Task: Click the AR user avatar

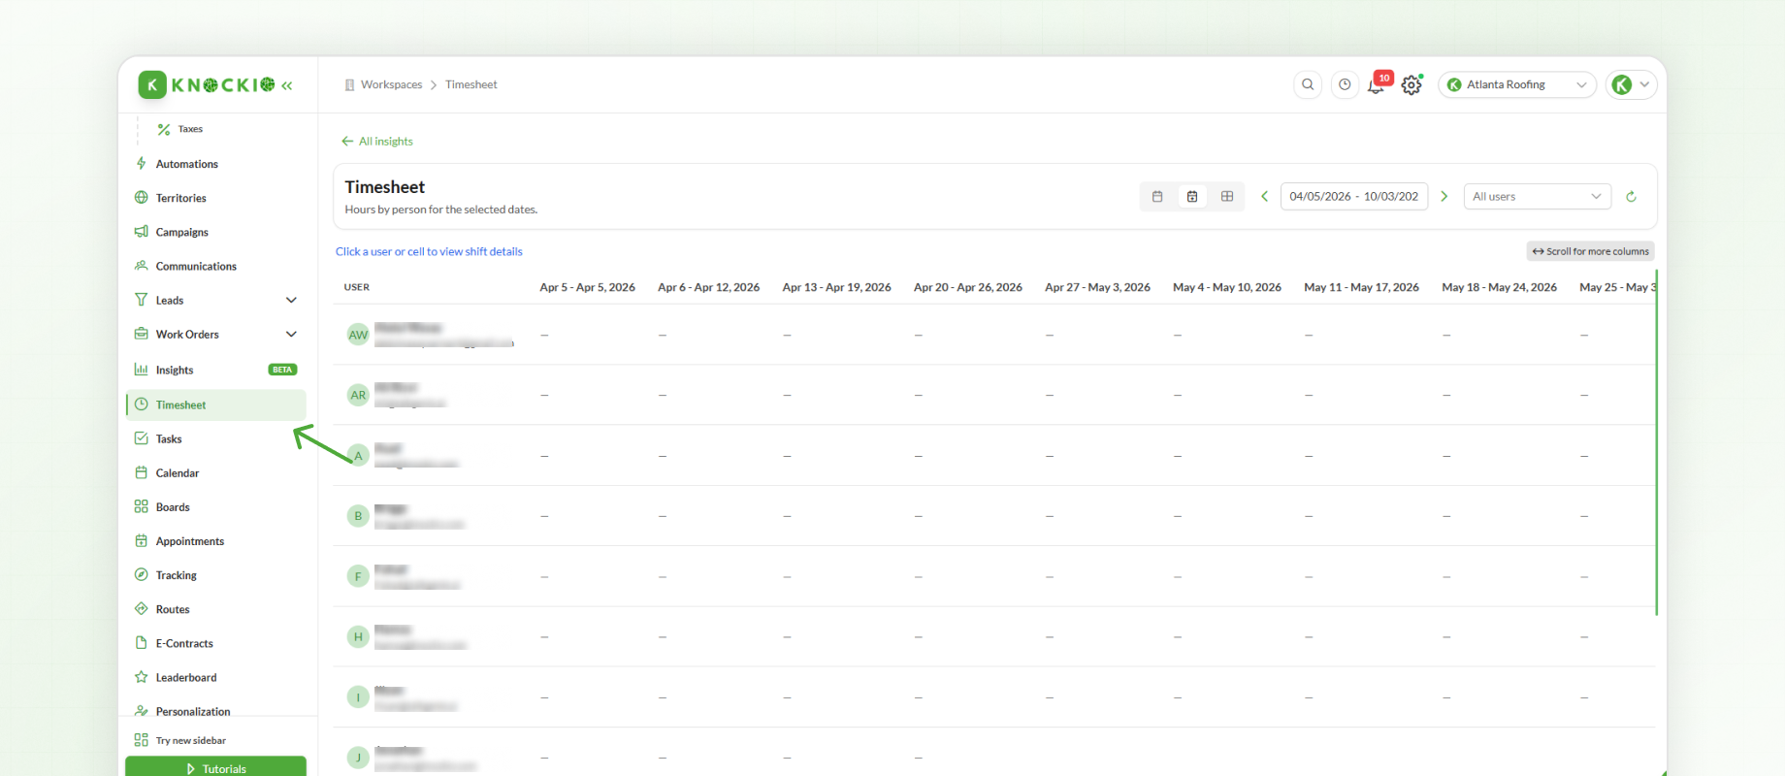Action: pos(358,395)
